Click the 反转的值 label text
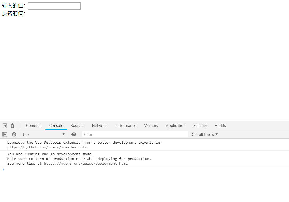289x202 pixels. [x=14, y=13]
